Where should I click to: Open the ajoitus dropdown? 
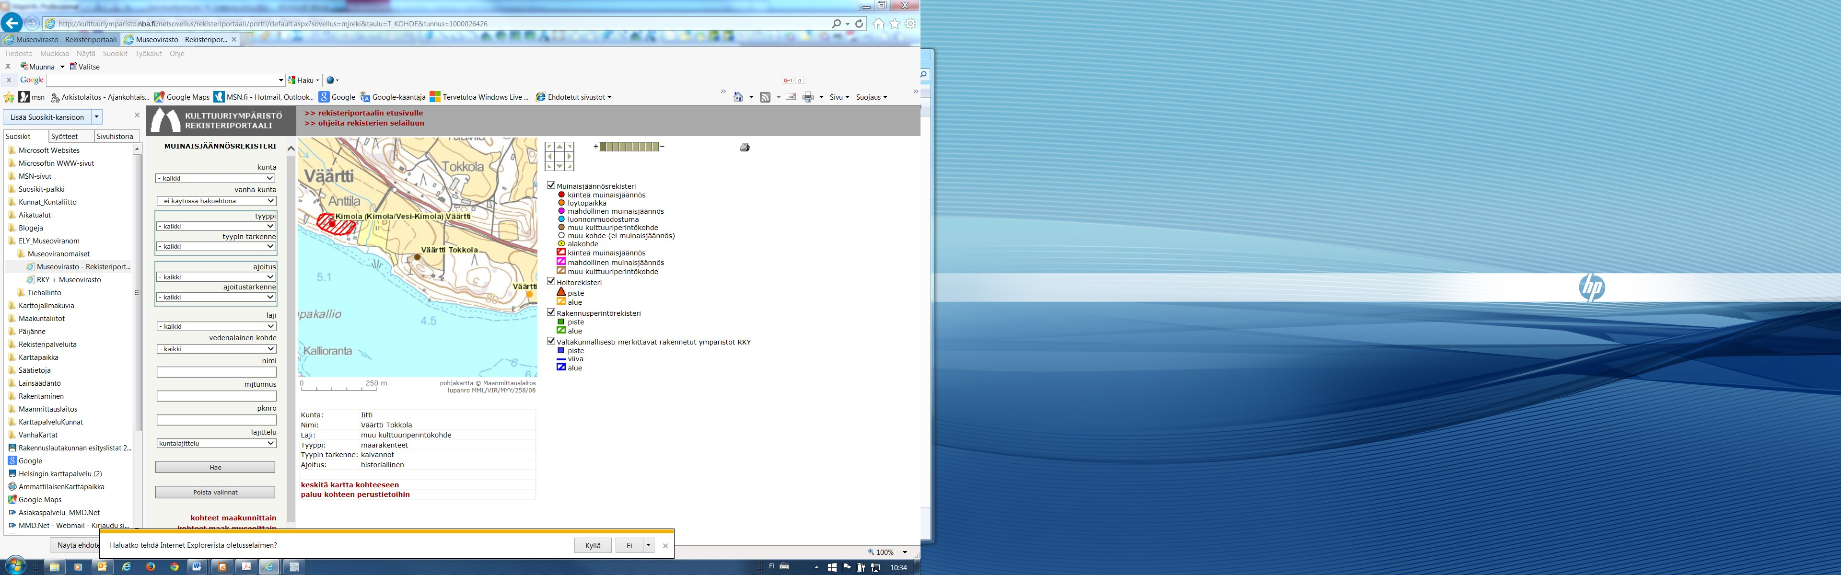216,277
